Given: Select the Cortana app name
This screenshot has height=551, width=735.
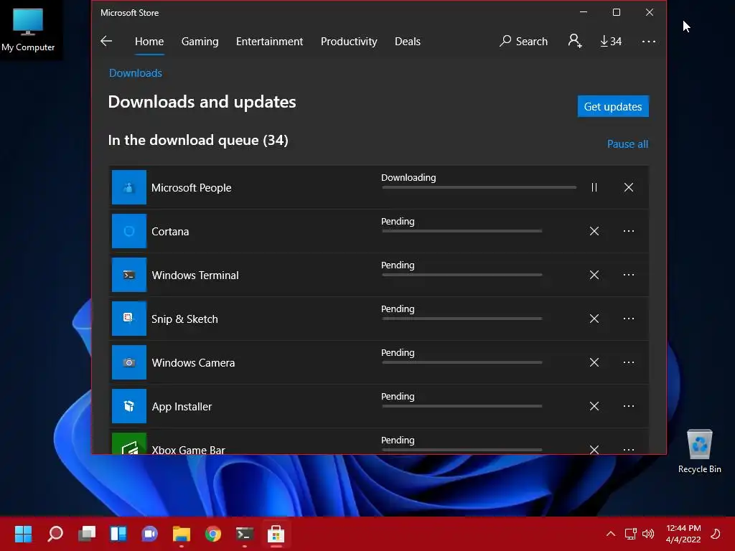Looking at the screenshot, I should click(170, 232).
